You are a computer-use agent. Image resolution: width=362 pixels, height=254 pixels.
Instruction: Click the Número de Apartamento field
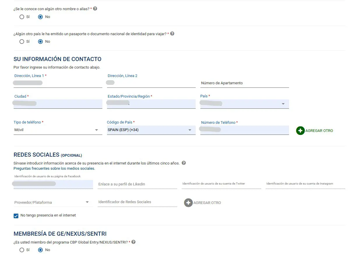tap(244, 83)
